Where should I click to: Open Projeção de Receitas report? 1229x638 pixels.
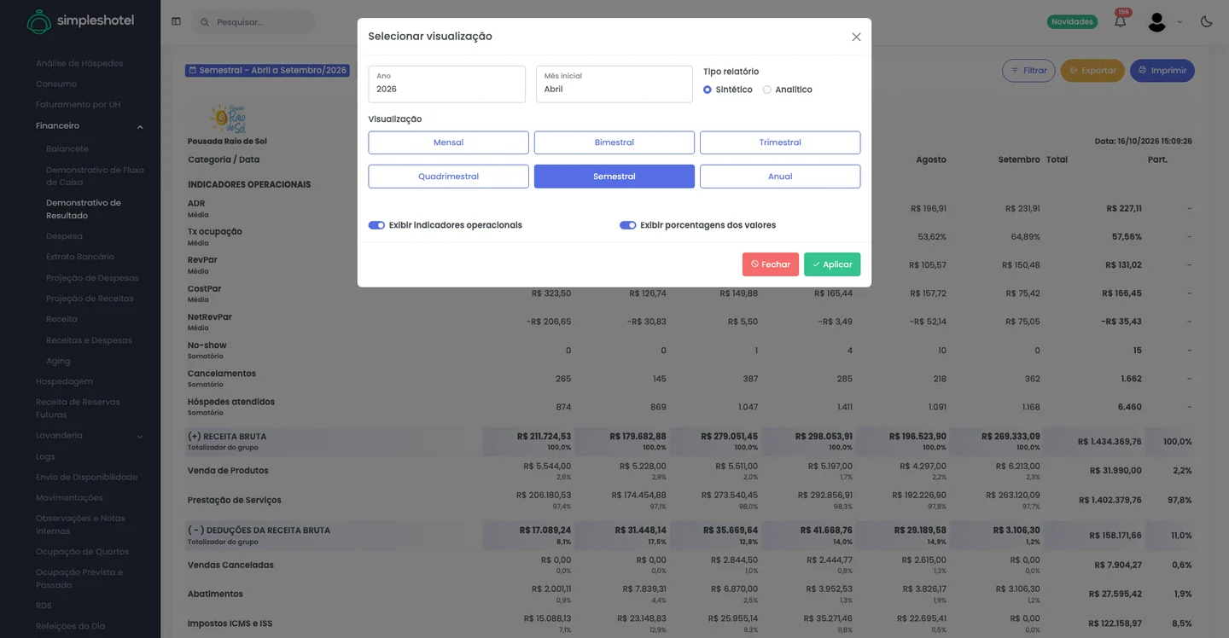point(90,299)
